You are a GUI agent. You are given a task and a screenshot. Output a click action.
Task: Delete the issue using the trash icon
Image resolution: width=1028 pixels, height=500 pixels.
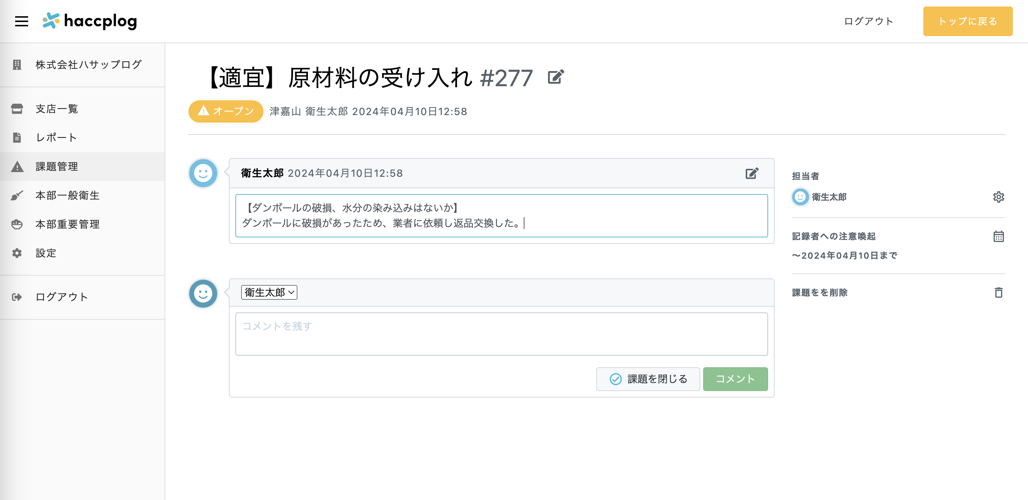point(998,293)
